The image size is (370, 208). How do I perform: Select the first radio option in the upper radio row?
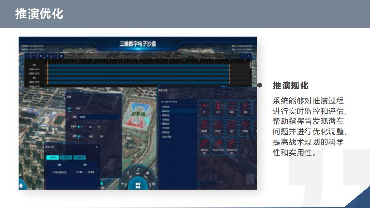click(x=79, y=127)
